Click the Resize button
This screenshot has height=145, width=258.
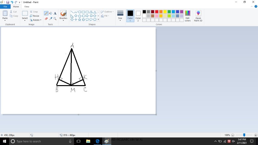pos(34,16)
